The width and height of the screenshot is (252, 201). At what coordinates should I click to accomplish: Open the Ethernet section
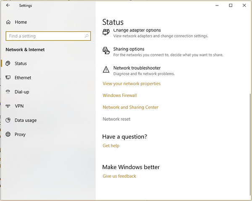(23, 78)
